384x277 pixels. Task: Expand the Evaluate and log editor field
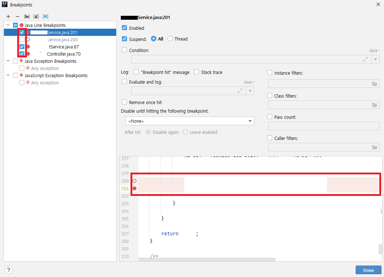pos(240,91)
